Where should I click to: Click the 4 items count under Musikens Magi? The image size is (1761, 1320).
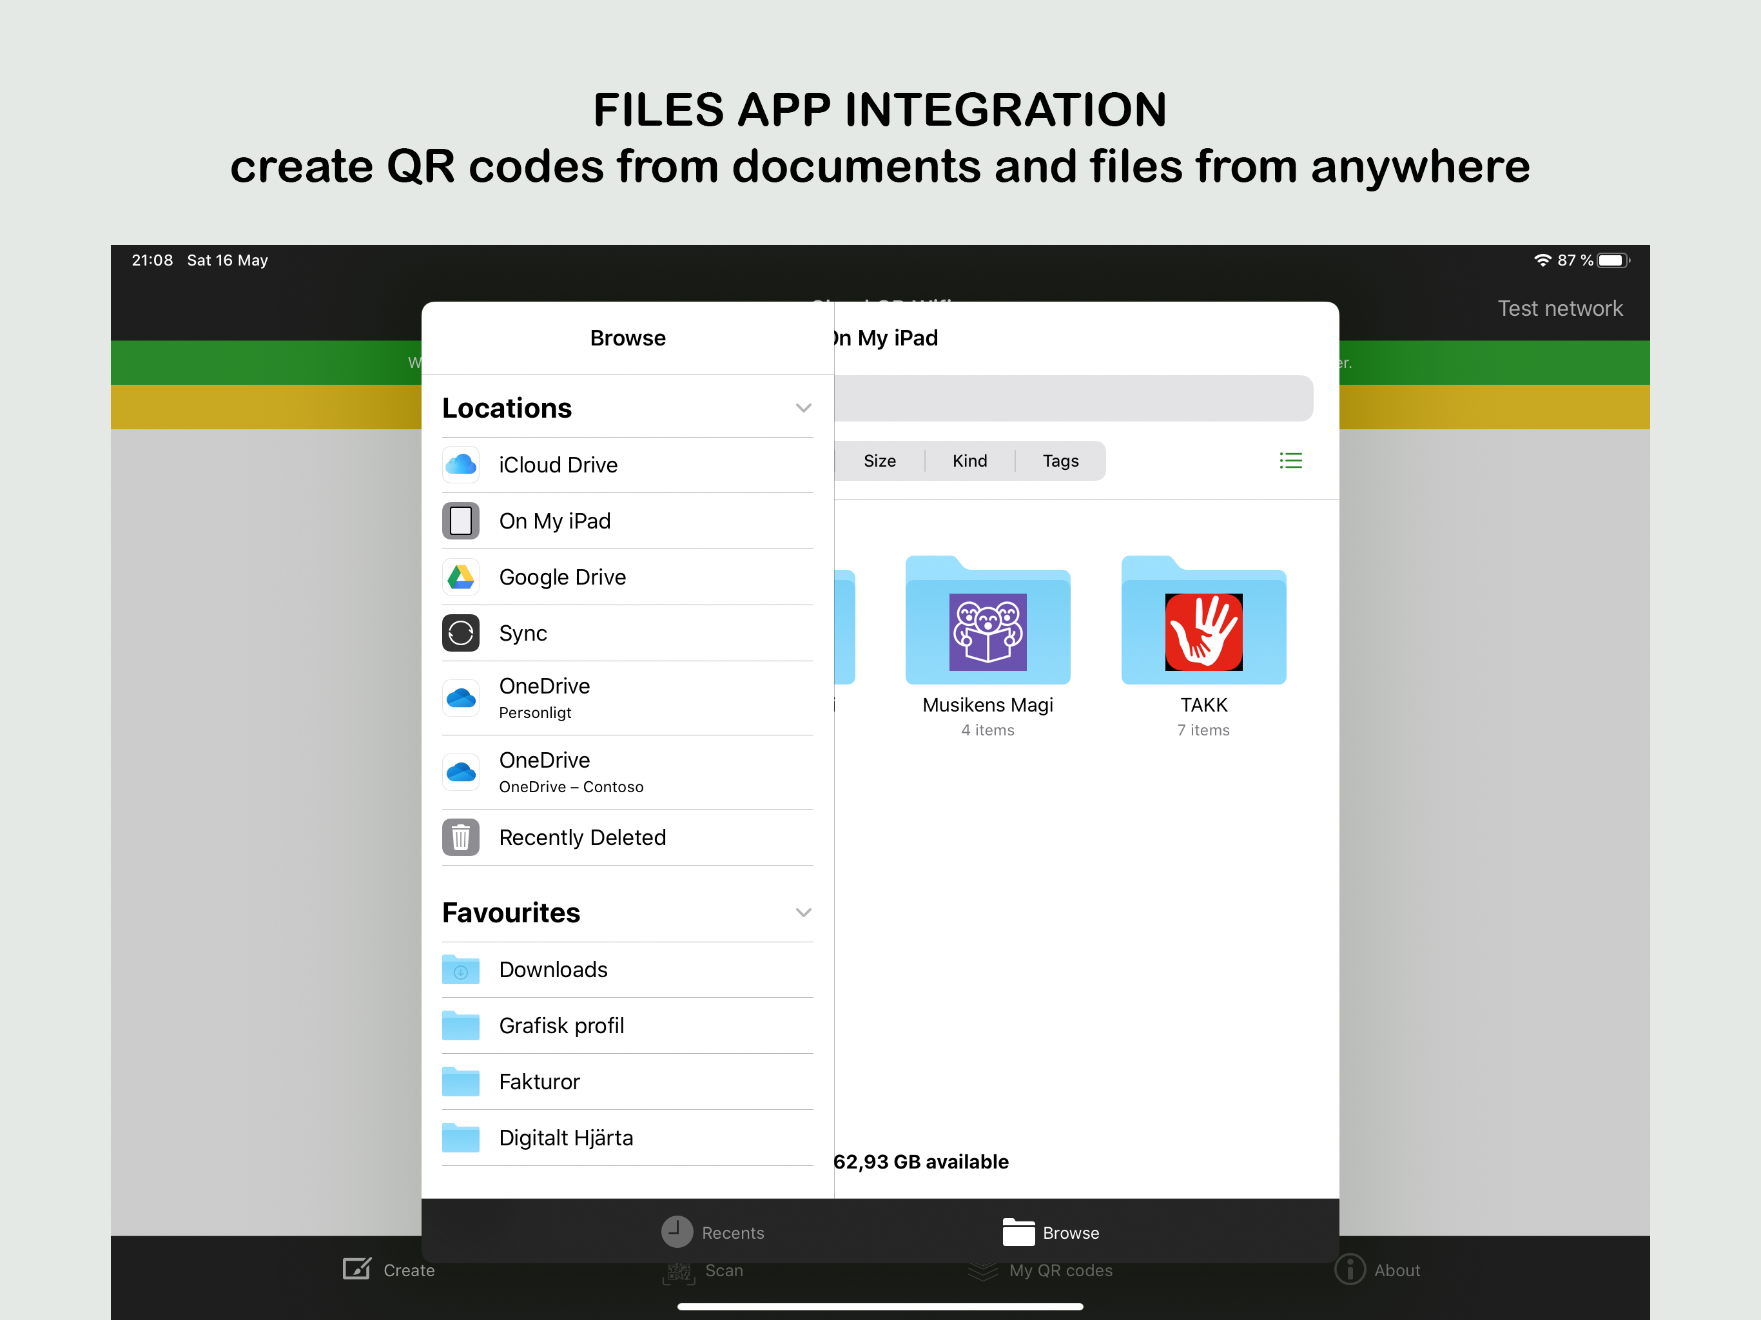click(x=988, y=730)
